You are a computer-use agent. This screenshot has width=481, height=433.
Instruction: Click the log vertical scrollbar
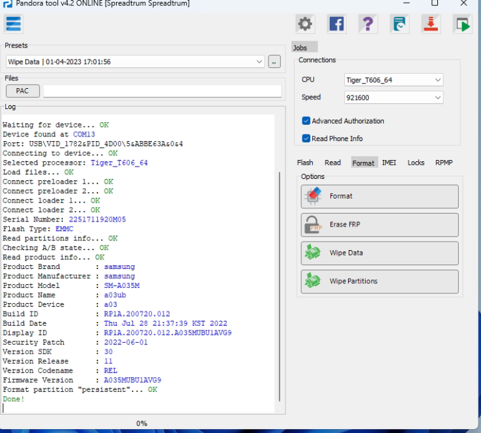coord(280,287)
